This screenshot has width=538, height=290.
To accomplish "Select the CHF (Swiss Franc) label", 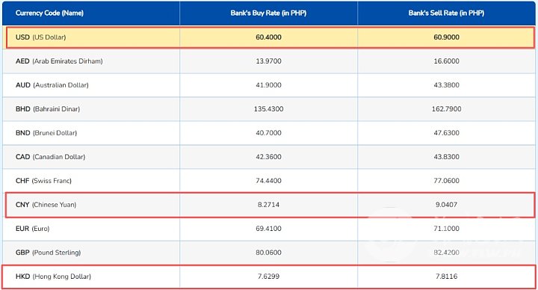I will (43, 181).
